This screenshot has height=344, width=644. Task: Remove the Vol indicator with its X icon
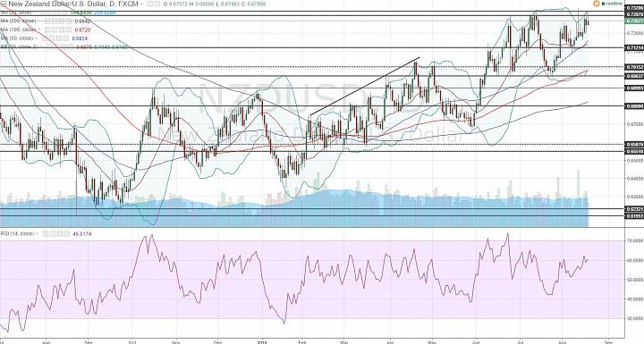(64, 13)
